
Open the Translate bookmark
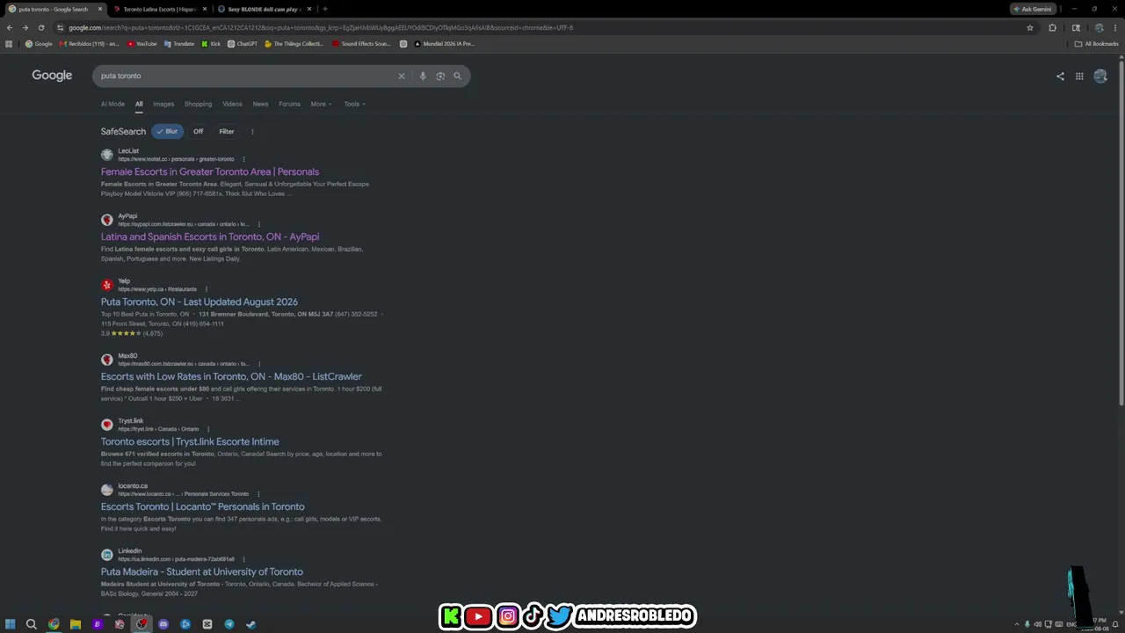click(x=179, y=44)
